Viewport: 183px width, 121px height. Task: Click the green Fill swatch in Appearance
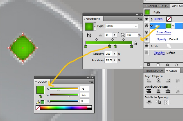(168, 26)
